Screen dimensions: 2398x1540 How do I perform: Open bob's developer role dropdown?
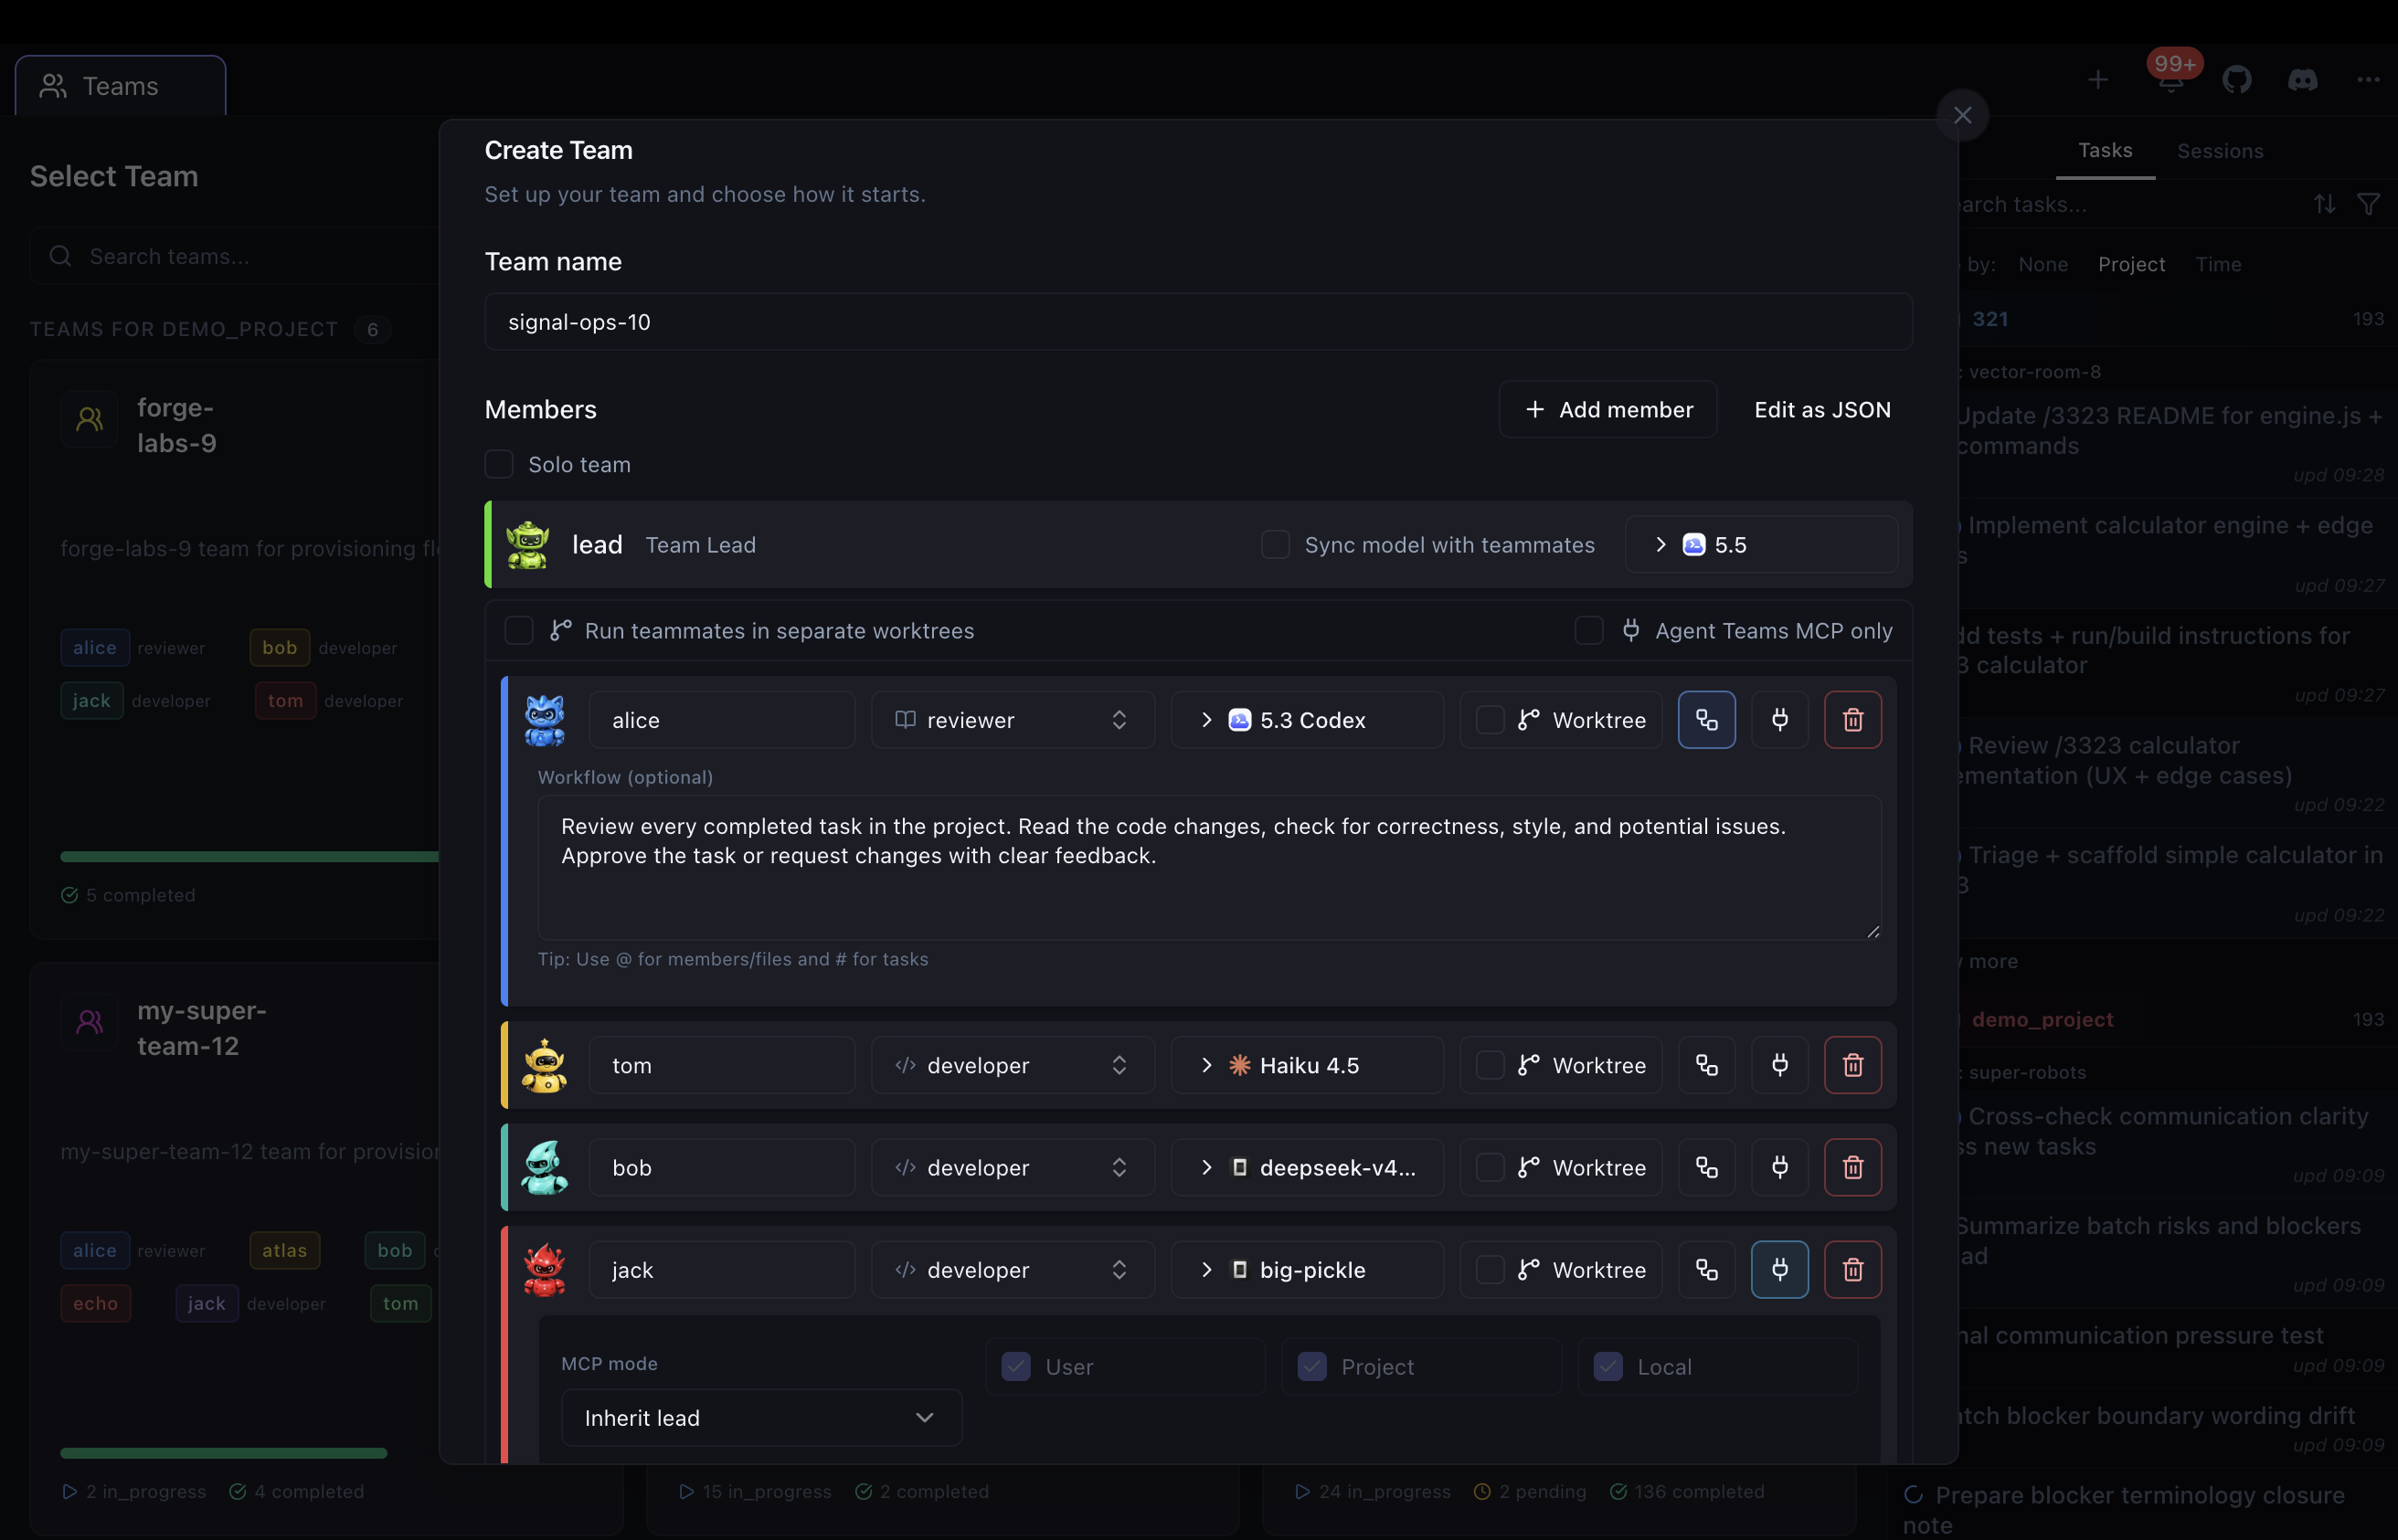pyautogui.click(x=1013, y=1167)
